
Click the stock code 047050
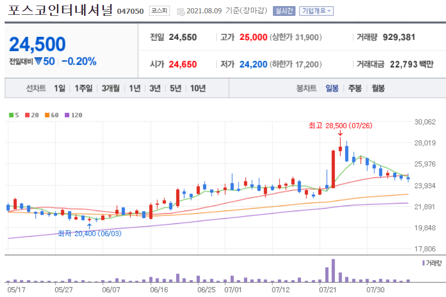[130, 11]
